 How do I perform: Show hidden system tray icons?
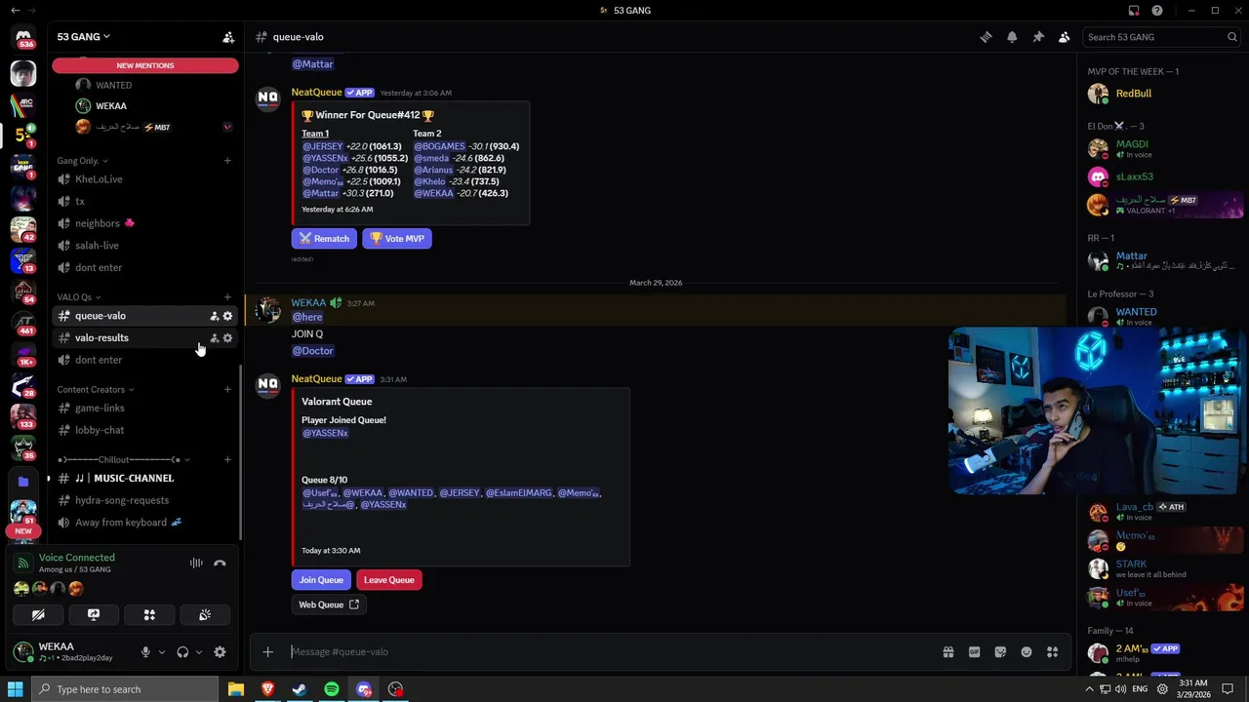click(1089, 689)
